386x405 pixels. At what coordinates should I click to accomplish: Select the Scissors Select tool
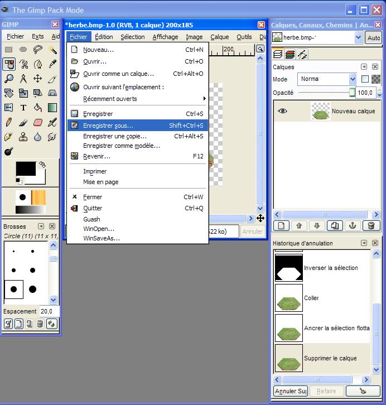23,64
